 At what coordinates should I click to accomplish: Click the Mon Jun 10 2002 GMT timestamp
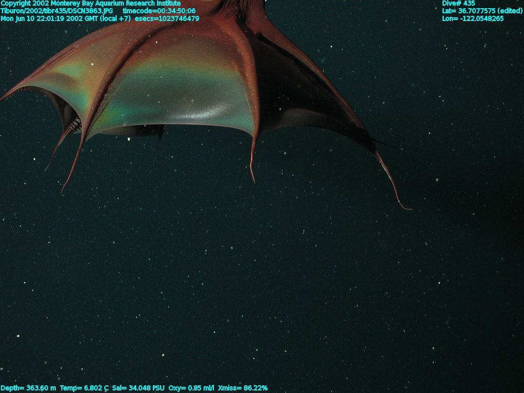click(65, 19)
